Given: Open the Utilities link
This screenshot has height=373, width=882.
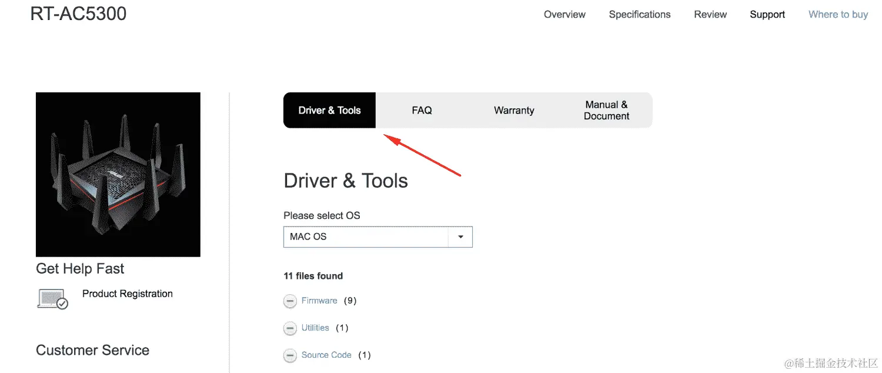Looking at the screenshot, I should point(315,328).
